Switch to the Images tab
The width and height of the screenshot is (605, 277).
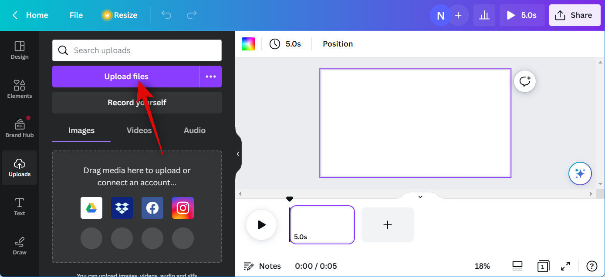(81, 130)
